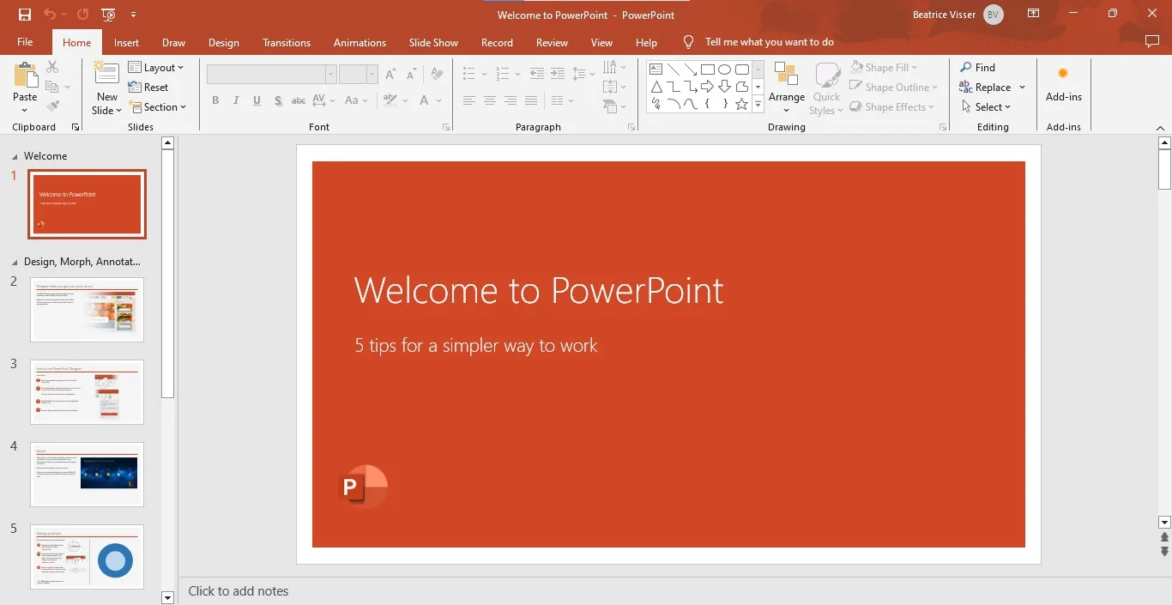Select slide 4 Morph thumbnail
1172x605 pixels.
87,475
